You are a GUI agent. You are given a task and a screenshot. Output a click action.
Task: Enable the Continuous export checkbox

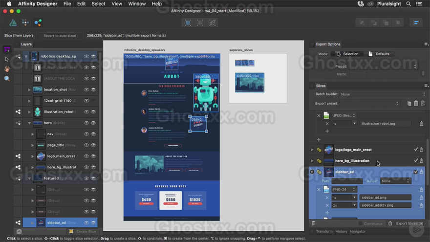[x=360, y=223]
